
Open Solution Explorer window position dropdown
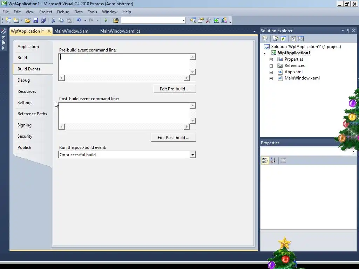coord(343,30)
